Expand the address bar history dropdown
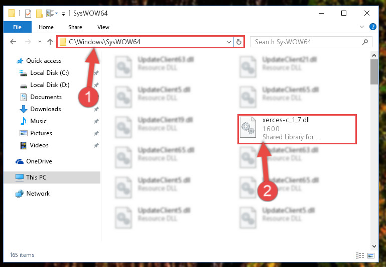 point(229,42)
